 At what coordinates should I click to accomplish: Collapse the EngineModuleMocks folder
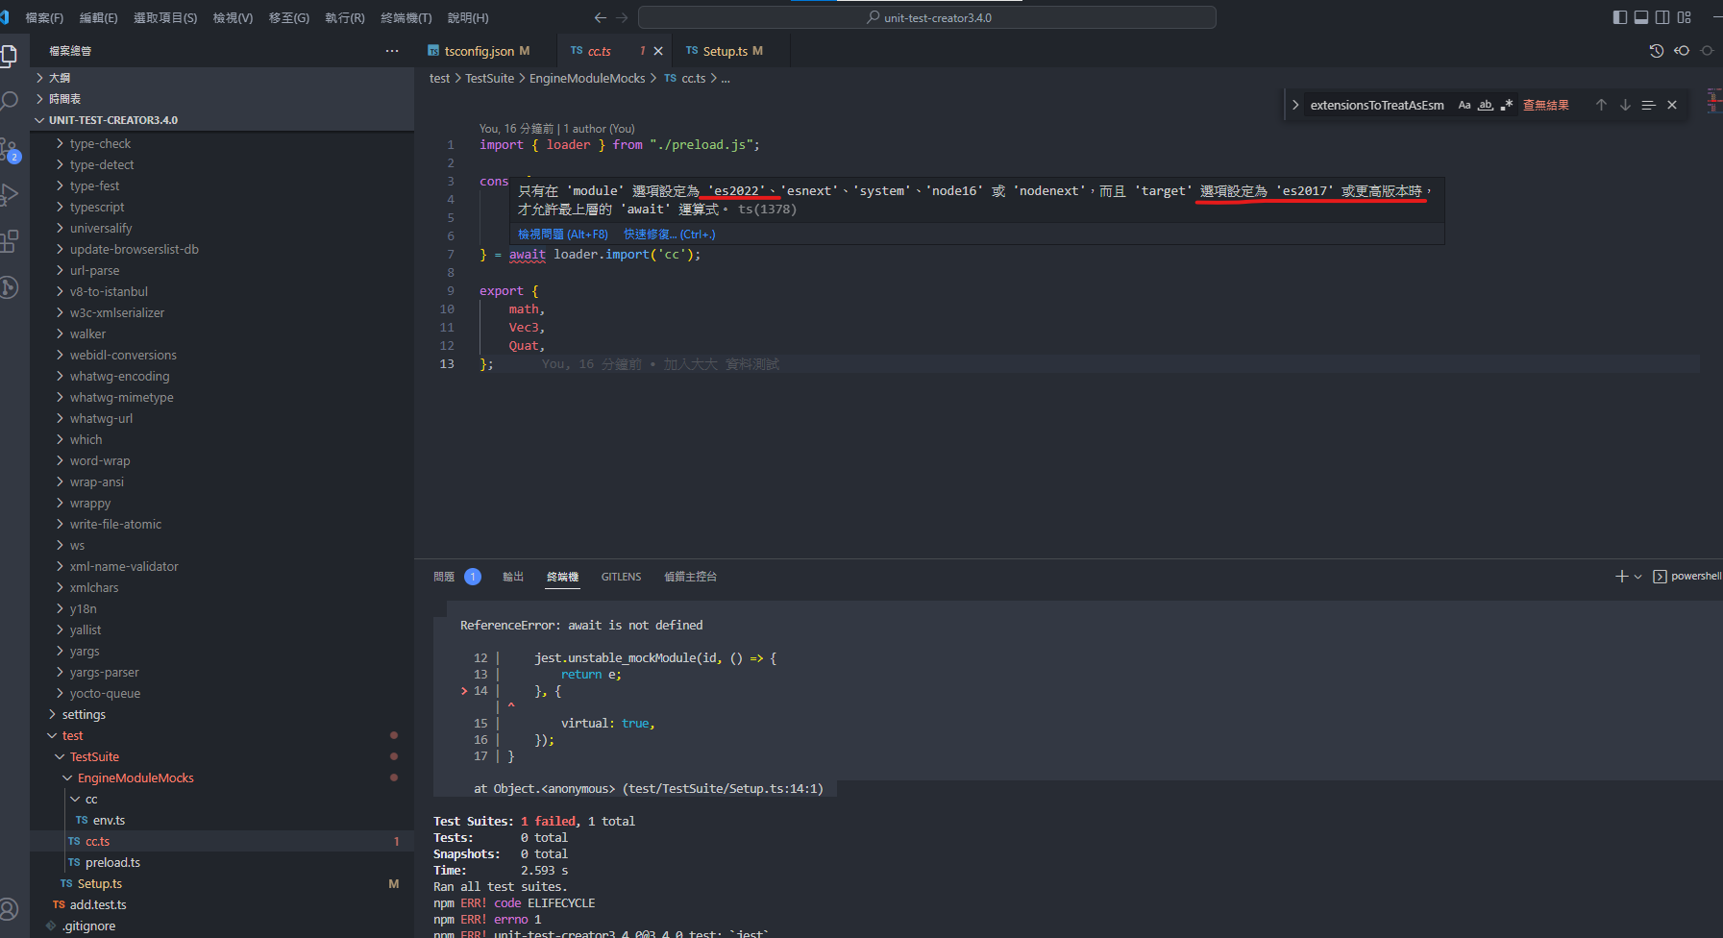click(135, 778)
